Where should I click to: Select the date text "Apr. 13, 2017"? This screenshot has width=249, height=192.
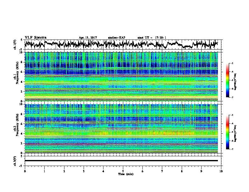[88, 38]
